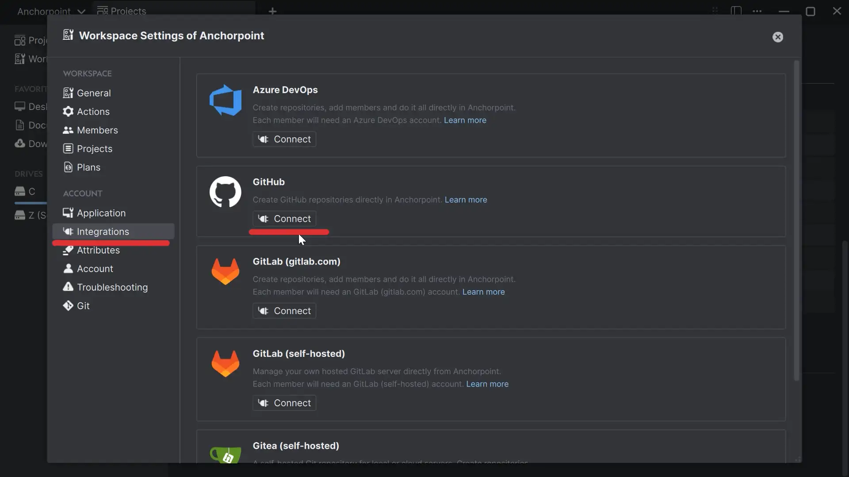Viewport: 849px width, 477px height.
Task: Click the Azure DevOps logo icon
Action: click(x=226, y=100)
